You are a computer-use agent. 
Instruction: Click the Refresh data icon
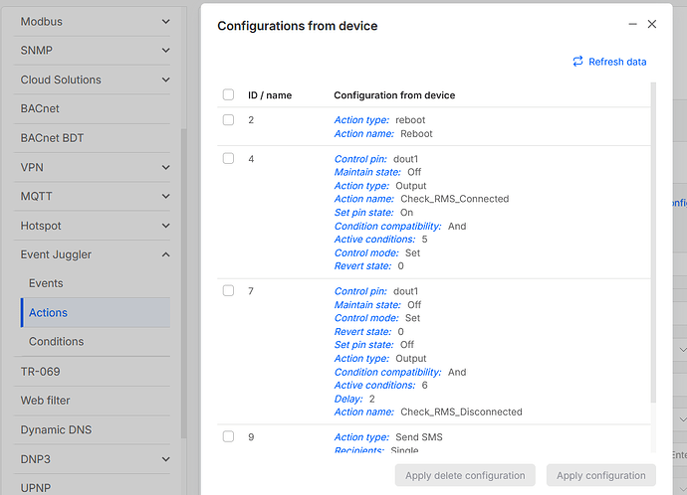point(577,62)
